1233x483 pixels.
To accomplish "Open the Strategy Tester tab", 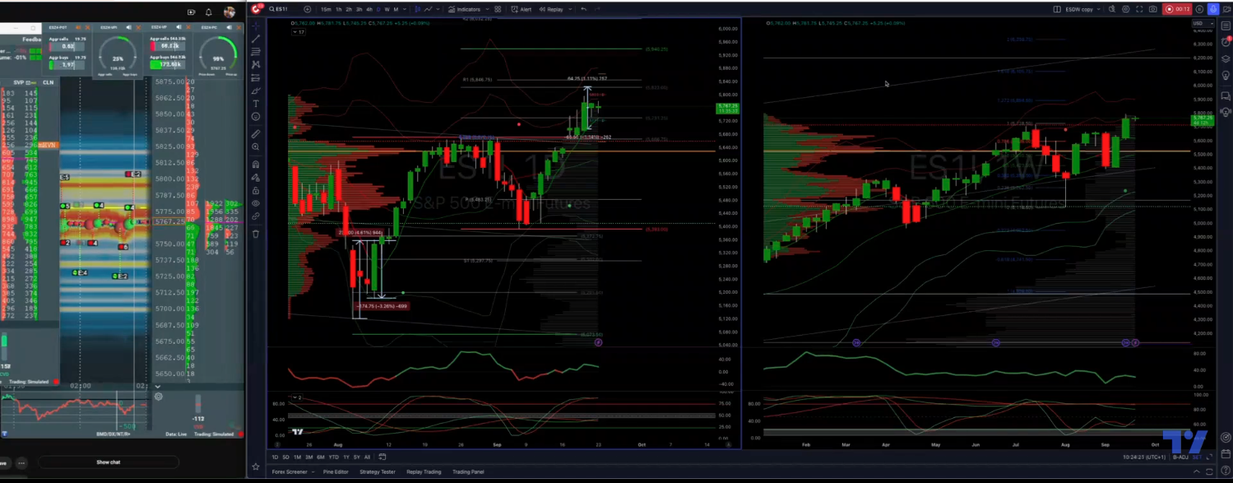I will (x=378, y=472).
